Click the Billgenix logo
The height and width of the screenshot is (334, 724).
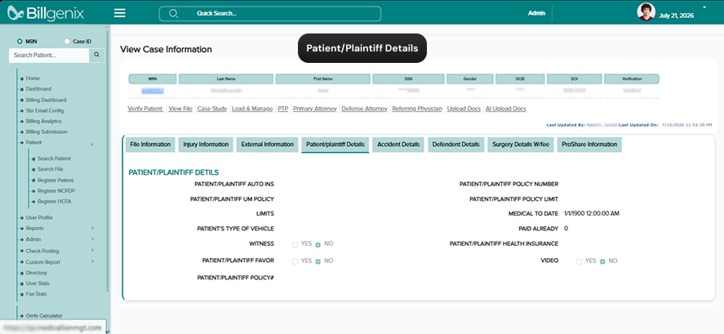coord(45,13)
